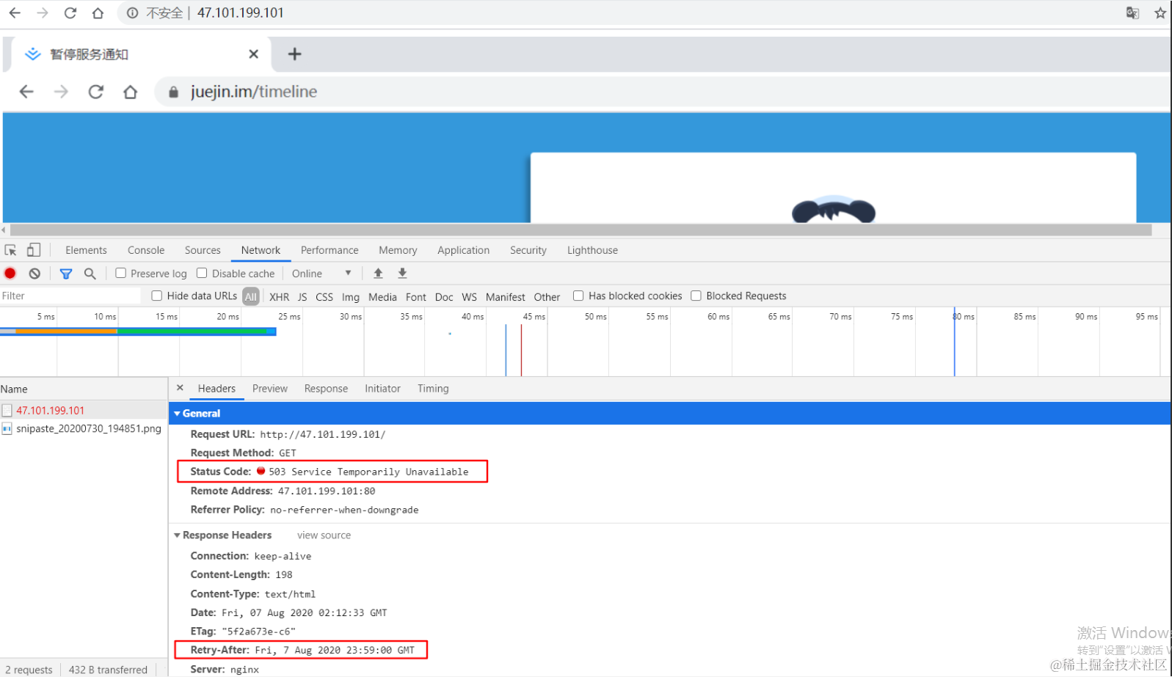Filter requests by Doc
The height and width of the screenshot is (677, 1172).
444,297
